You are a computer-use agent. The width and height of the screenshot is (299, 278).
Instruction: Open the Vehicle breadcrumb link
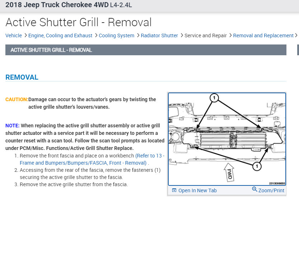(x=14, y=36)
